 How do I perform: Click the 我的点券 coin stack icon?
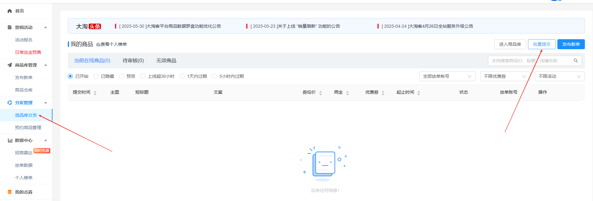(10, 192)
